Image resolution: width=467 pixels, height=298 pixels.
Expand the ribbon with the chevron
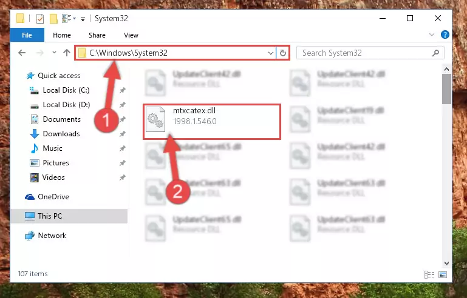[432, 35]
